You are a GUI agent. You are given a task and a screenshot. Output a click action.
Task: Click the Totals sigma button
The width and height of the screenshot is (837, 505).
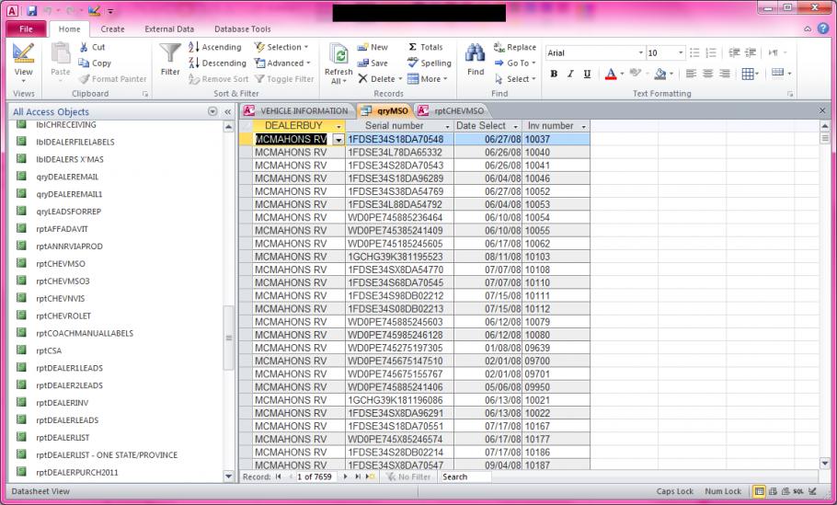pyautogui.click(x=426, y=47)
